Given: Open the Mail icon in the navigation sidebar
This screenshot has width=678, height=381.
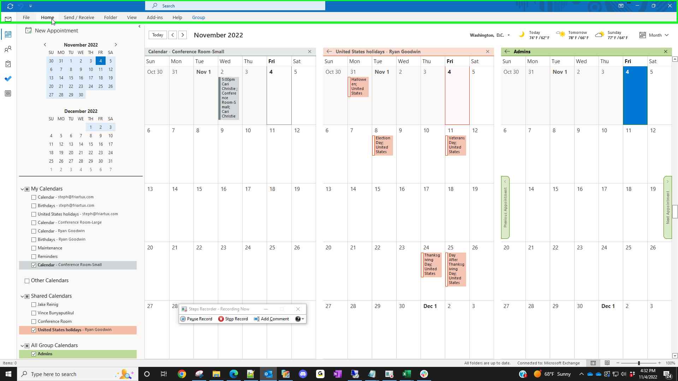Looking at the screenshot, I should point(8,19).
